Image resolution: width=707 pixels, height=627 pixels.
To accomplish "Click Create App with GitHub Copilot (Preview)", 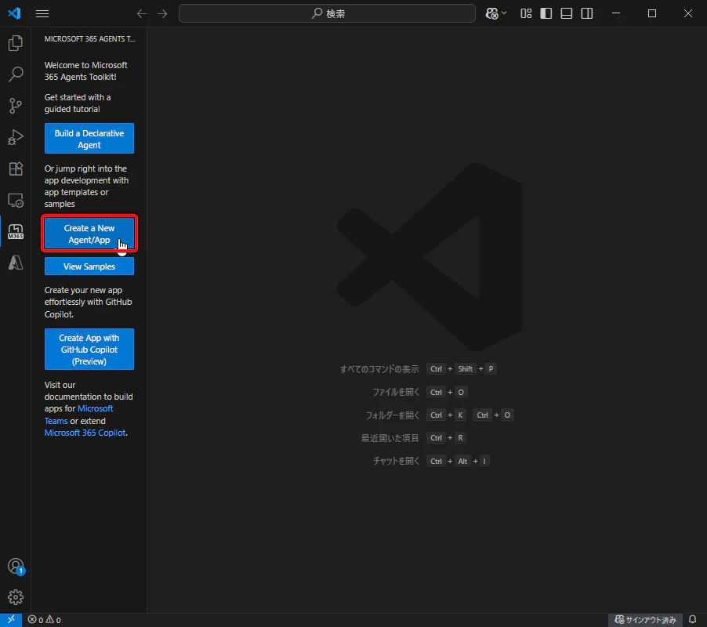I will click(x=89, y=350).
